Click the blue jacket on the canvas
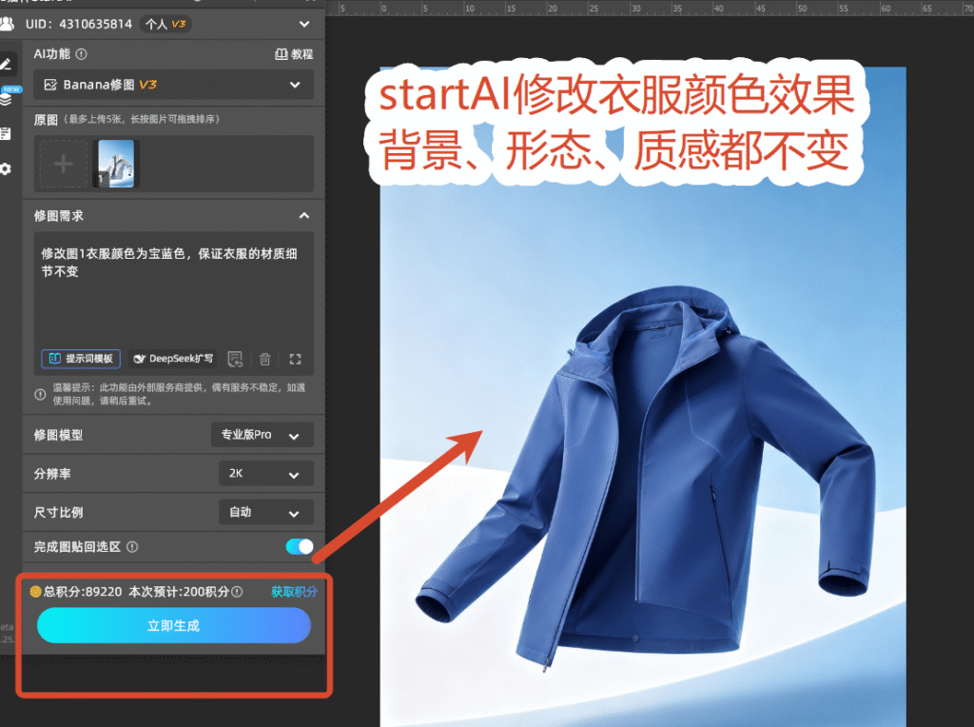The width and height of the screenshot is (974, 727). pos(646,479)
